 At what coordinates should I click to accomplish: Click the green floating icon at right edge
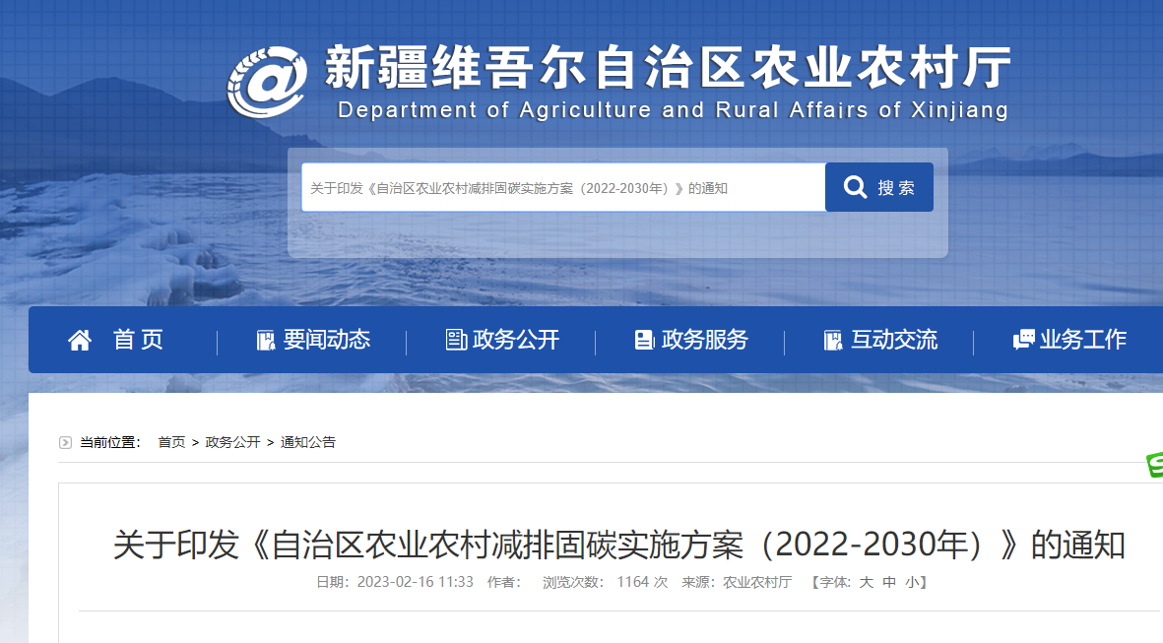(x=1154, y=466)
